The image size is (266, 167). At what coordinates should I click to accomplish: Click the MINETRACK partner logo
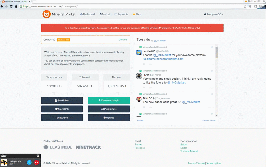click(x=88, y=147)
